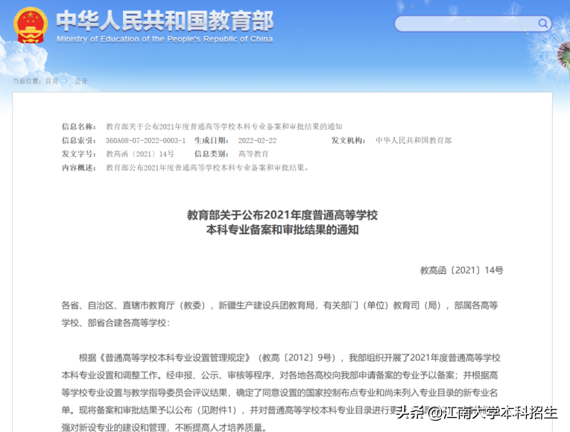Select index number 360A08-07-2022-0003-1
570x432 pixels.
coord(145,140)
